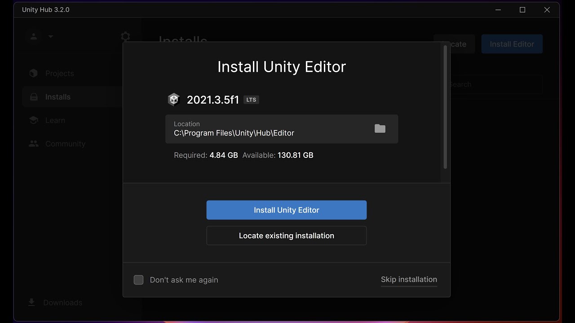Click the Location path field
The image size is (575, 323).
click(x=282, y=129)
